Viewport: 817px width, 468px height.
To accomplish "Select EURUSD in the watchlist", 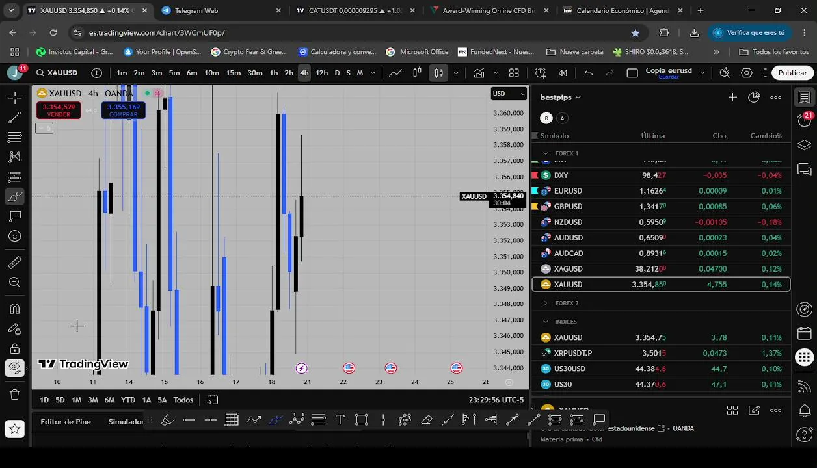I will tap(661, 191).
